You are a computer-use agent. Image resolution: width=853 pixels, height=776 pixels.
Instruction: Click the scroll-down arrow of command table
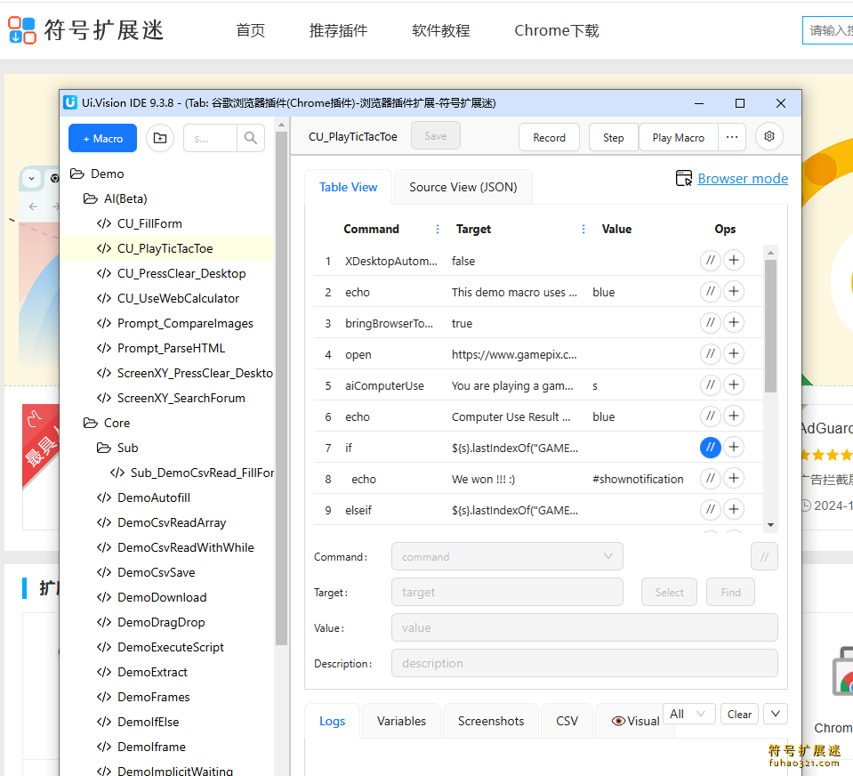click(x=770, y=524)
